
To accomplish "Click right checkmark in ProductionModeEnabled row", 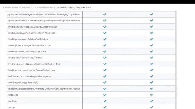I will click(x=151, y=51).
